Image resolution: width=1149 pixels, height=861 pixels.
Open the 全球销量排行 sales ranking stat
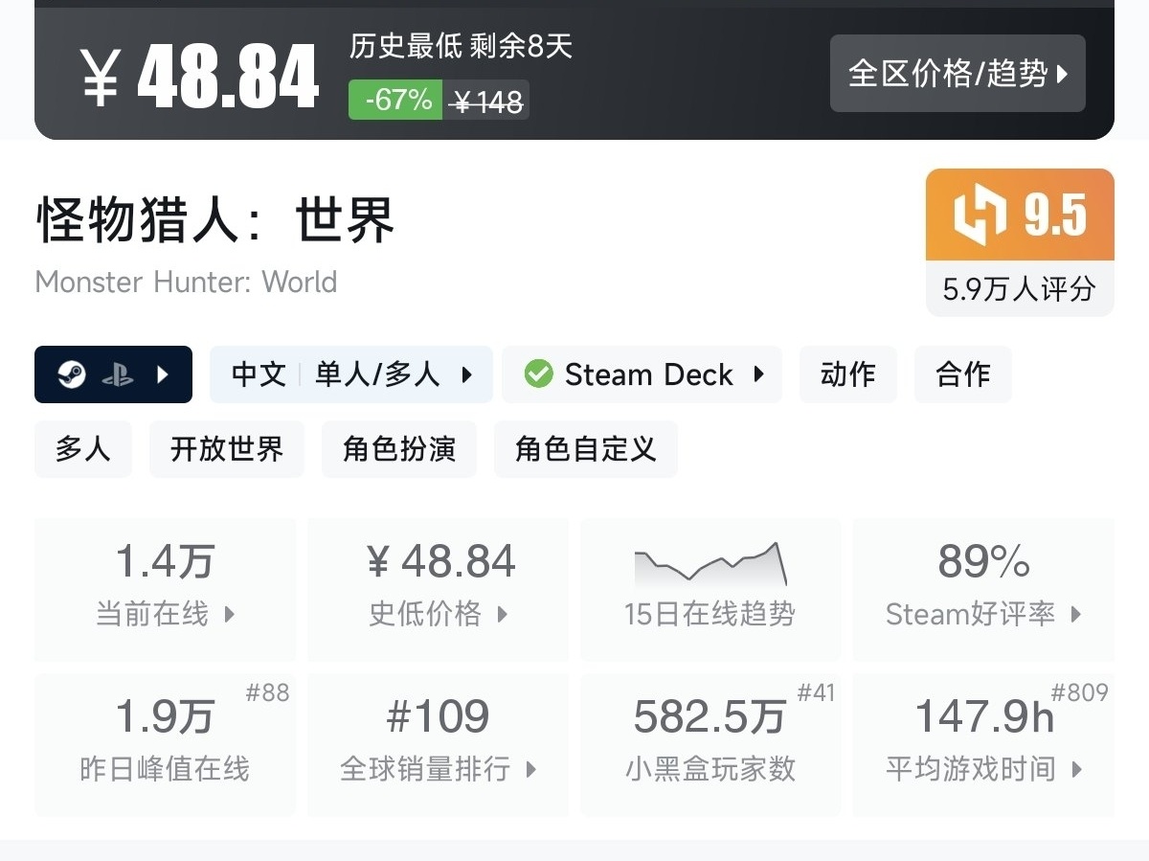[439, 745]
